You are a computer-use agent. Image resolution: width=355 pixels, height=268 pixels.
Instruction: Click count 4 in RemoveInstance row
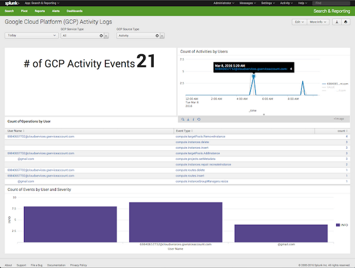pyautogui.click(x=346, y=137)
